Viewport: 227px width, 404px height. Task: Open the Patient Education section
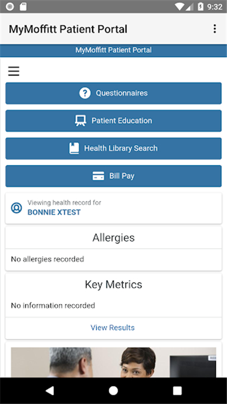113,121
